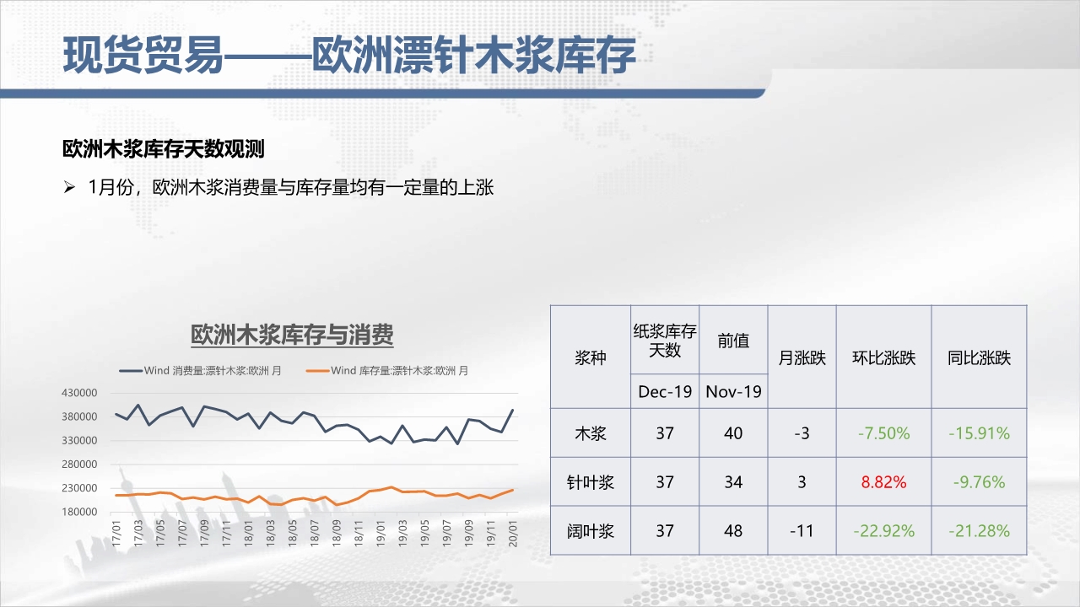The width and height of the screenshot is (1080, 607).
Task: Click the Dec-19 cell
Action: coord(665,392)
